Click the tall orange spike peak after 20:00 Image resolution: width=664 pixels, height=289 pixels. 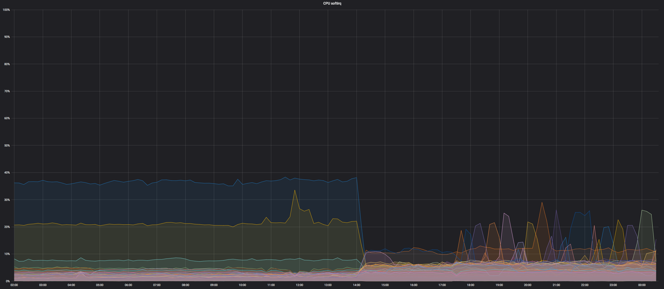[x=542, y=202]
